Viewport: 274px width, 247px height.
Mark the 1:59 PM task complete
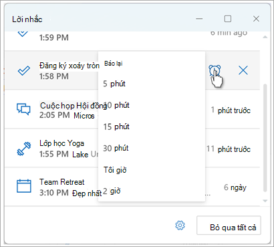tap(23, 34)
